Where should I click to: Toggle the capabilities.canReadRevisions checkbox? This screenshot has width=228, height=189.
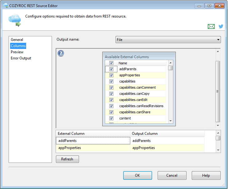[111, 106]
